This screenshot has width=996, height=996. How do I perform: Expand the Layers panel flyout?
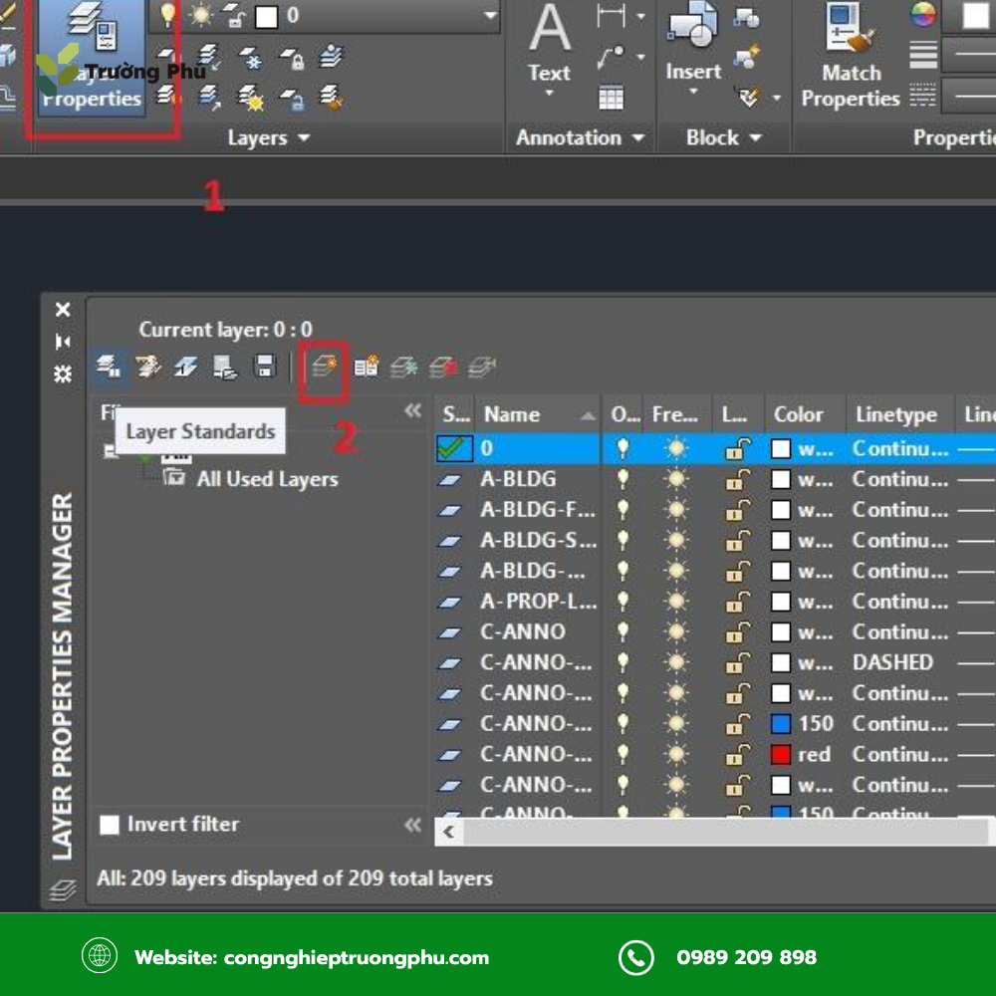click(x=304, y=137)
